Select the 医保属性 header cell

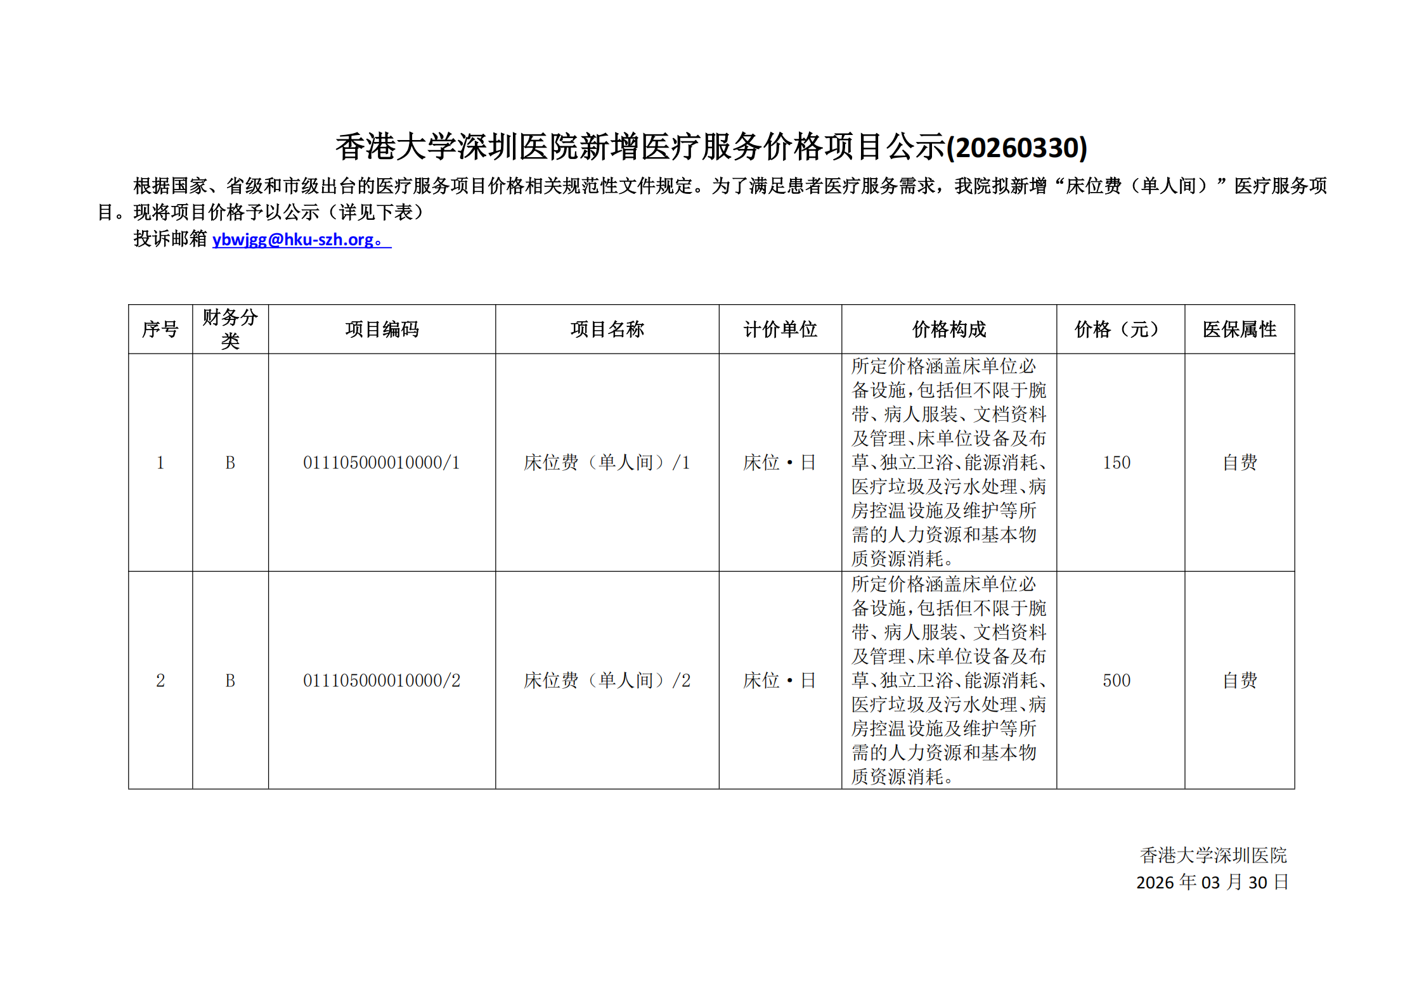pyautogui.click(x=1239, y=330)
